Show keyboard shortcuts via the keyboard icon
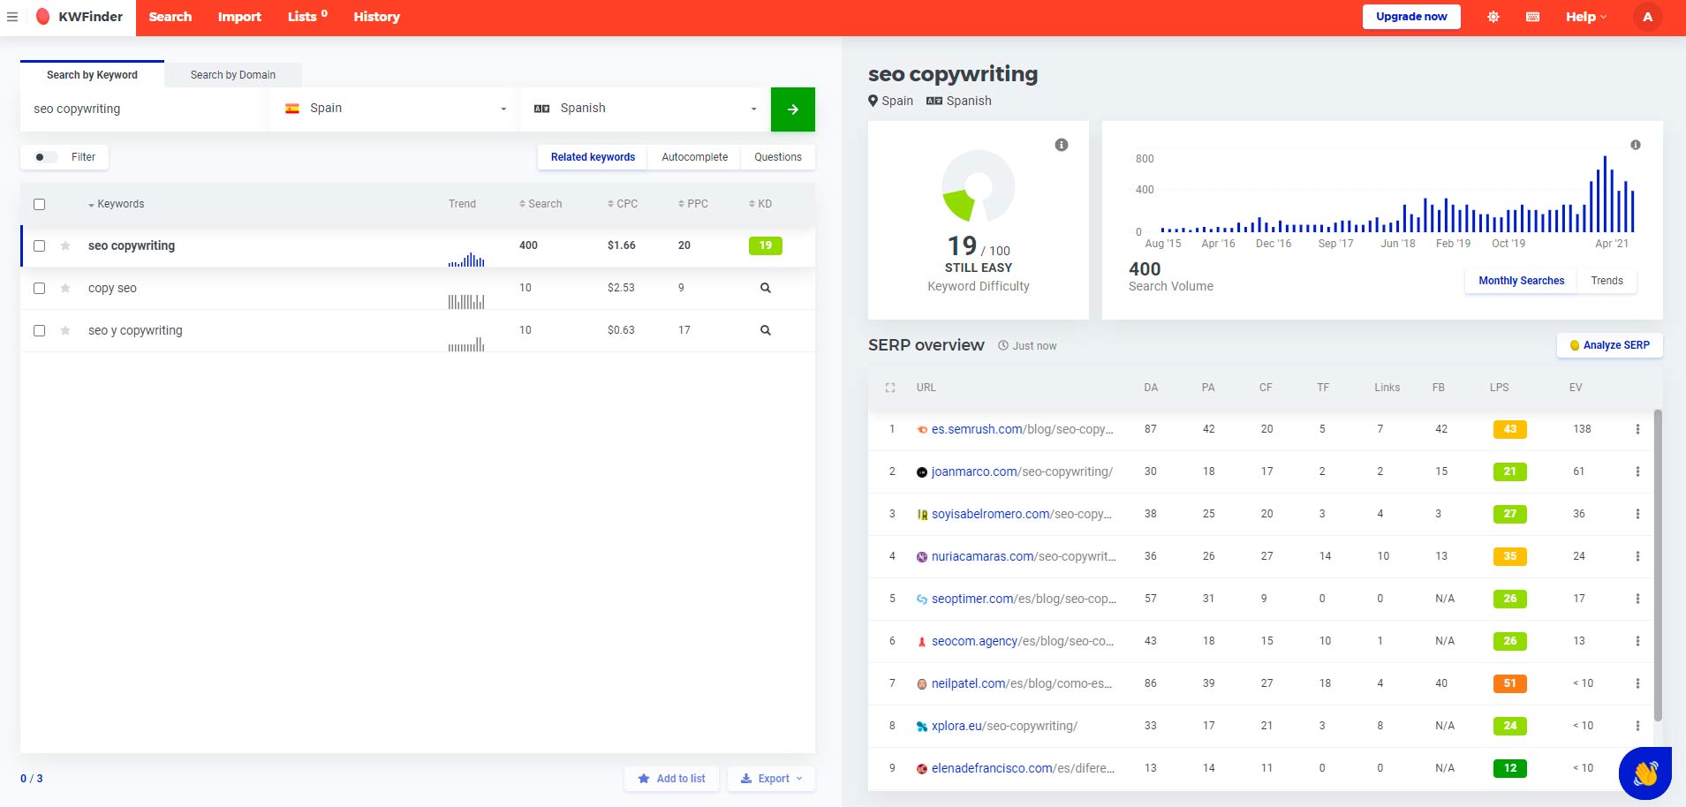Screen dimensions: 1686x807 1532,16
